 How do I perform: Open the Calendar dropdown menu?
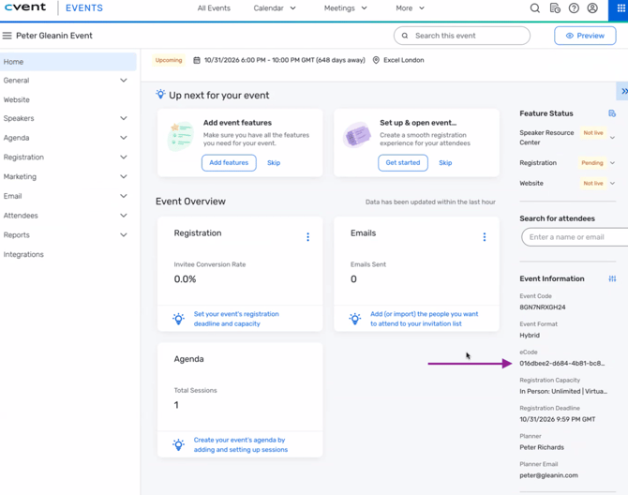275,8
